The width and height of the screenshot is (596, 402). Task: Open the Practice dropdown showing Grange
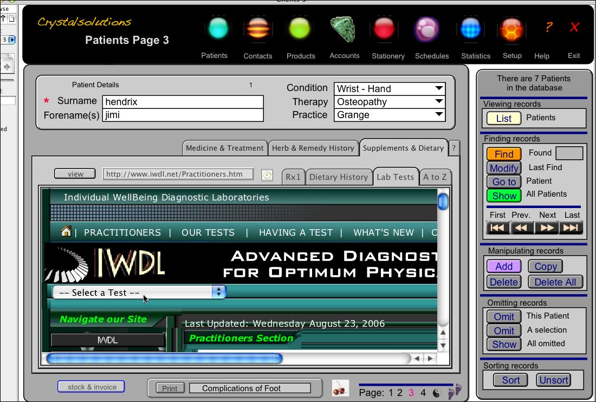[389, 115]
